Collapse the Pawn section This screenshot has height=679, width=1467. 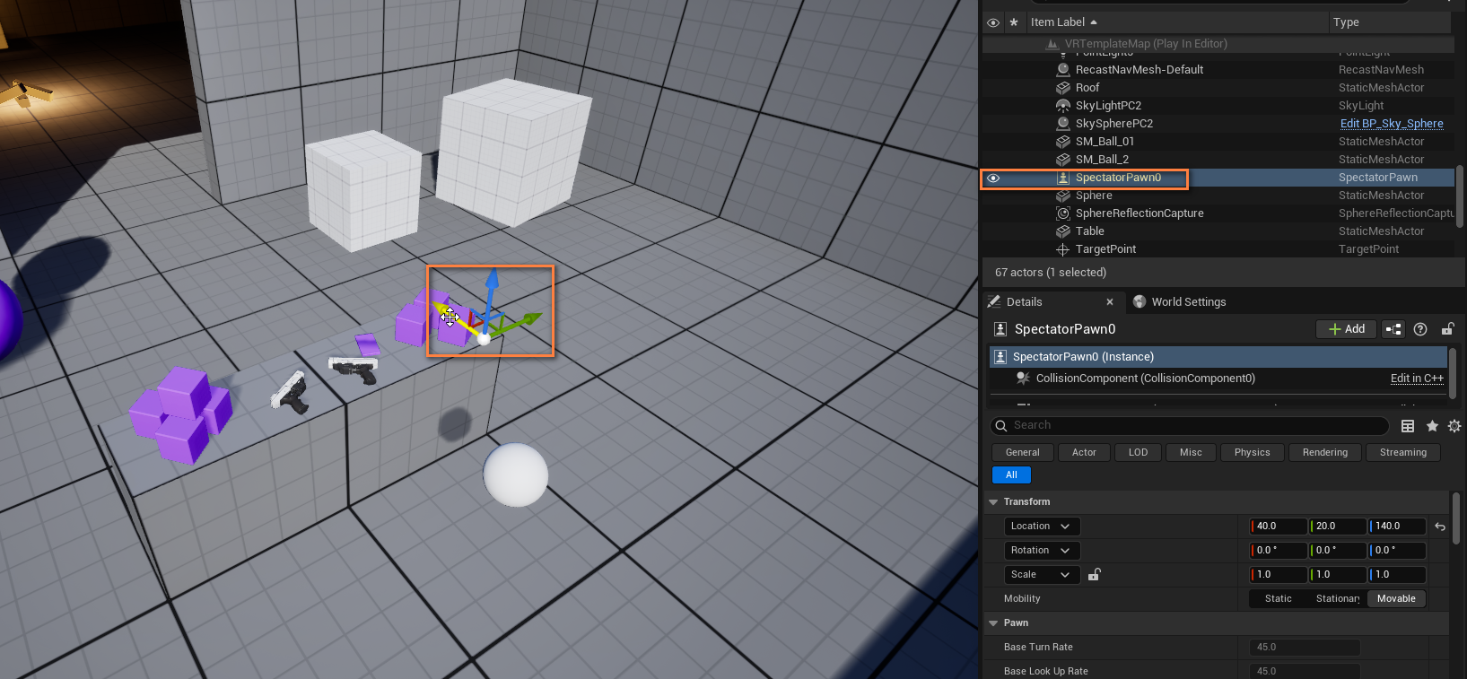[x=993, y=623]
